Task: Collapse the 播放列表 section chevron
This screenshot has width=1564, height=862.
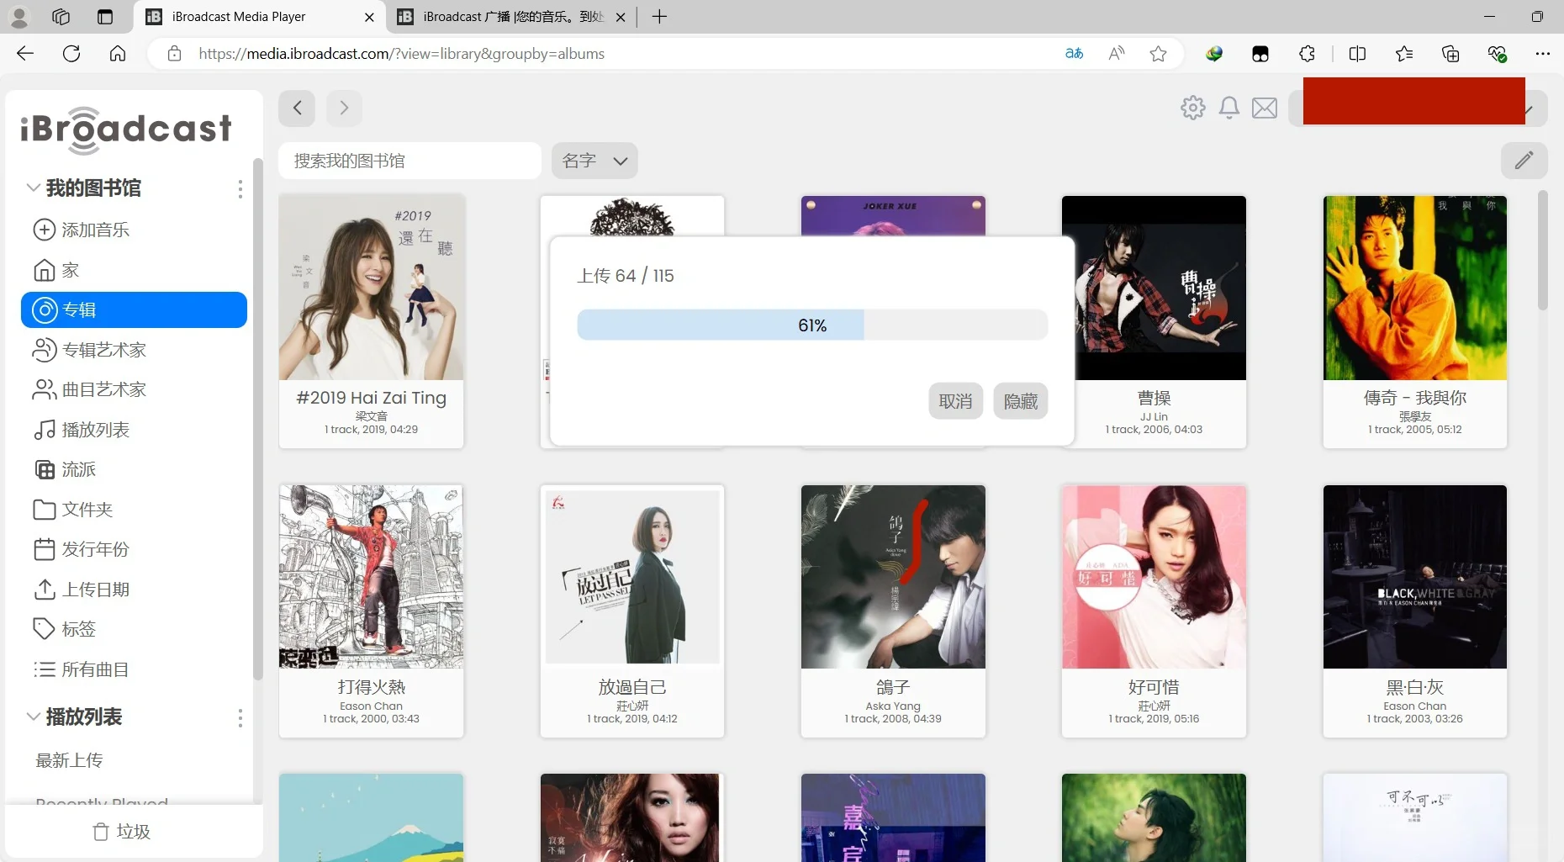Action: 34,717
